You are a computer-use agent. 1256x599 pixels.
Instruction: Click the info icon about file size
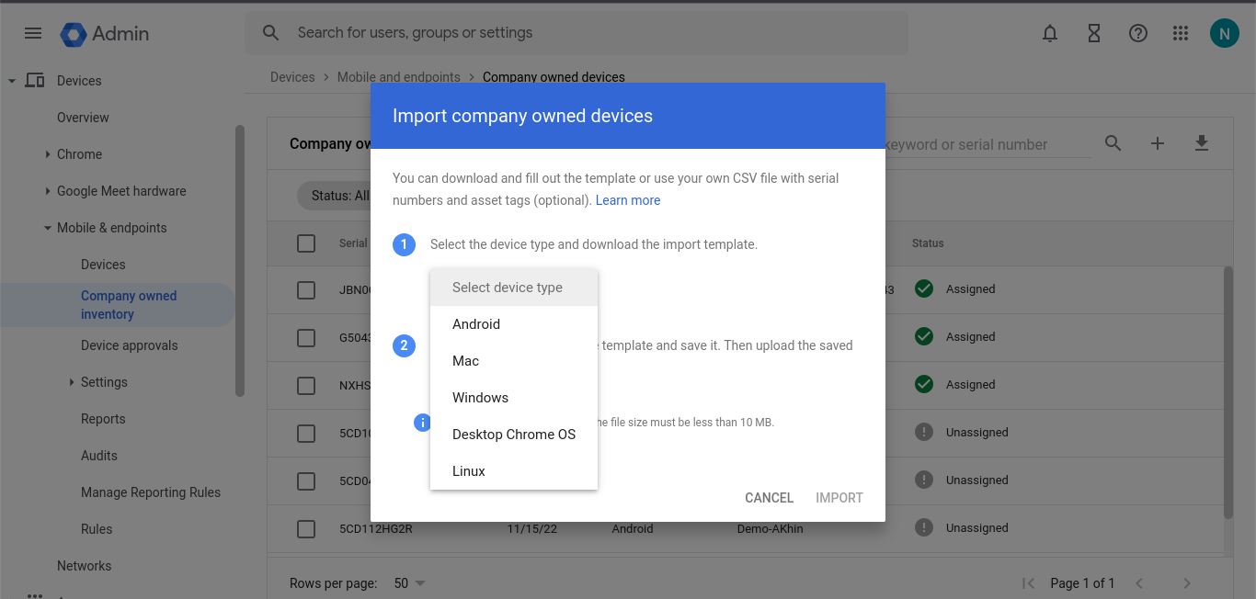click(x=422, y=423)
